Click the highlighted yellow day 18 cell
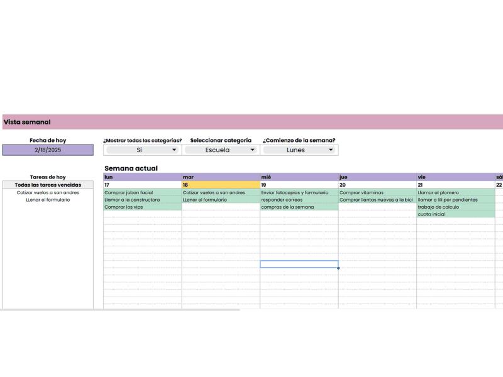This screenshot has height=377, width=503. (x=221, y=185)
